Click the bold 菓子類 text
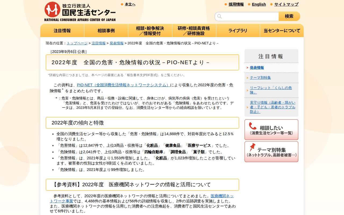The width and height of the screenshot is (344, 215). [199, 152]
